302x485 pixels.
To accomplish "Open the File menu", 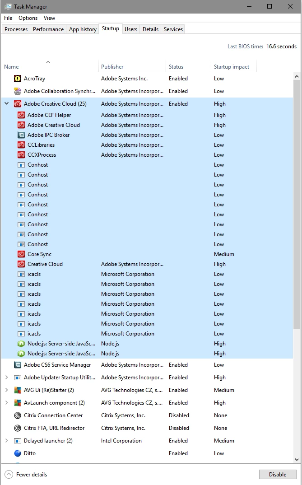I will point(8,18).
